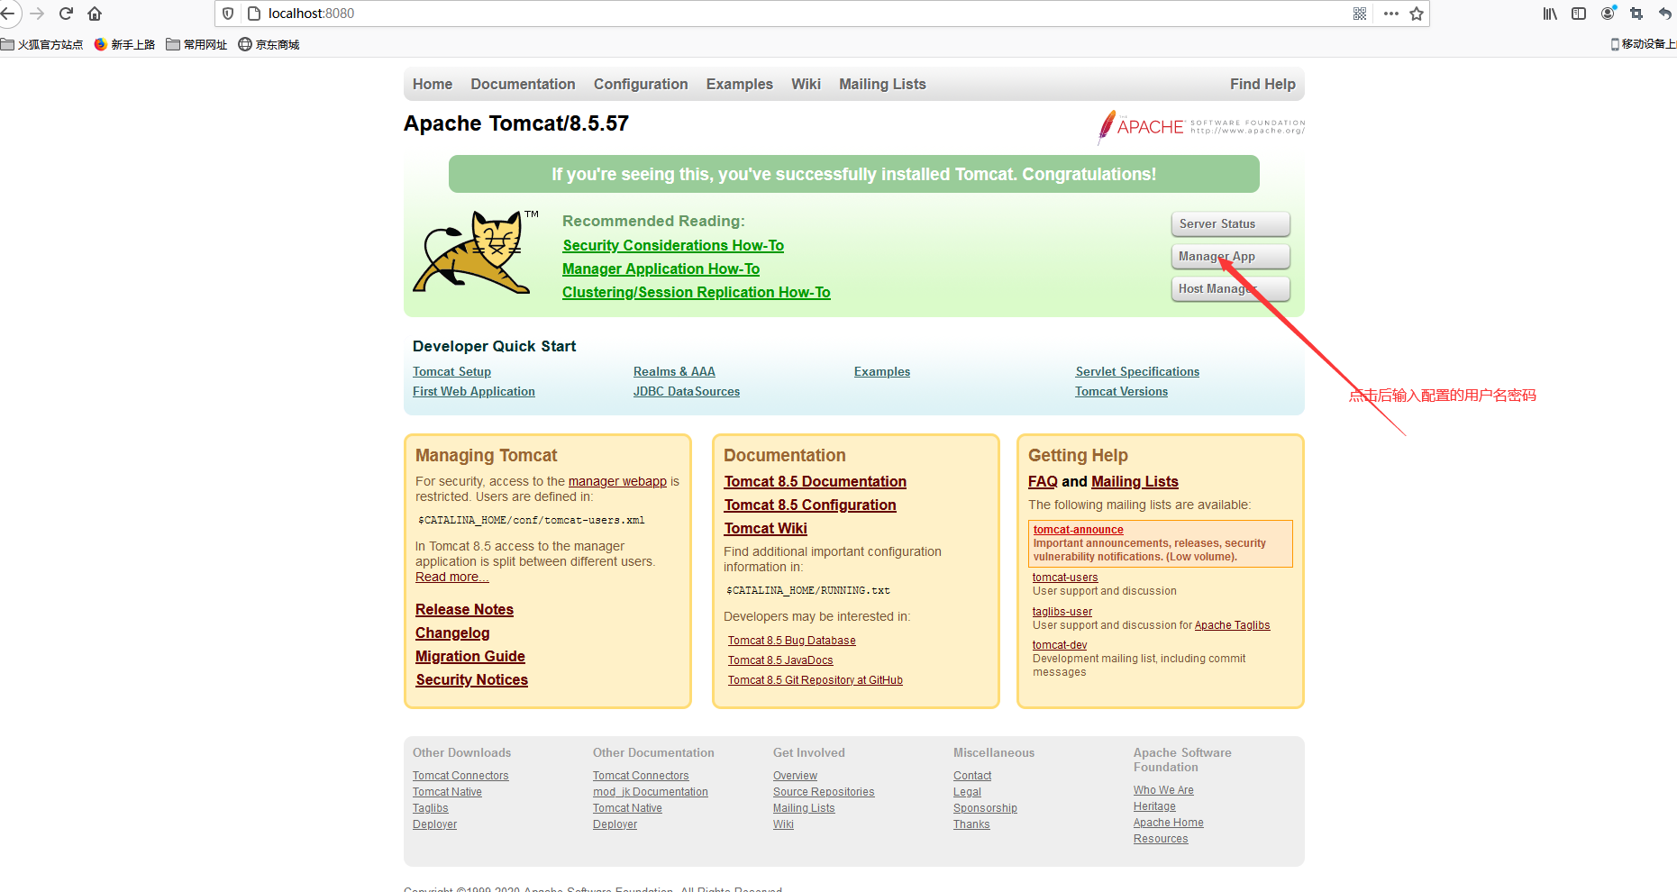
Task: Click the Server Status button
Action: point(1230,223)
